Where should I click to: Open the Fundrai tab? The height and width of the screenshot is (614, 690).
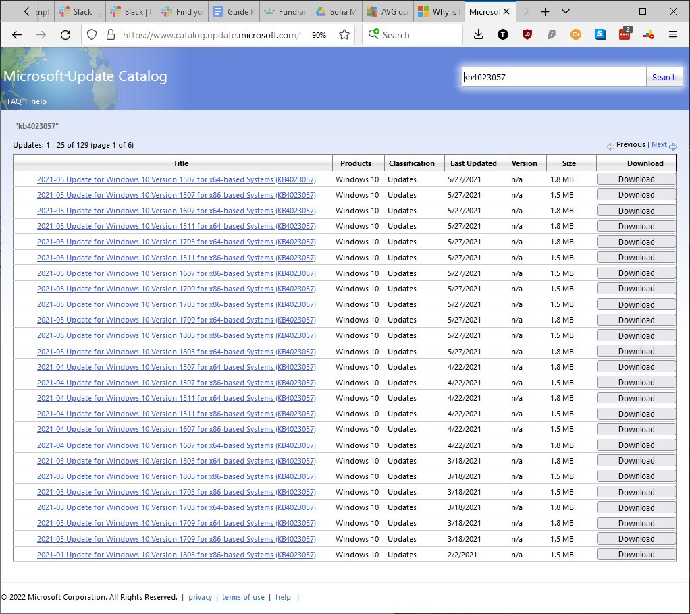click(x=285, y=12)
